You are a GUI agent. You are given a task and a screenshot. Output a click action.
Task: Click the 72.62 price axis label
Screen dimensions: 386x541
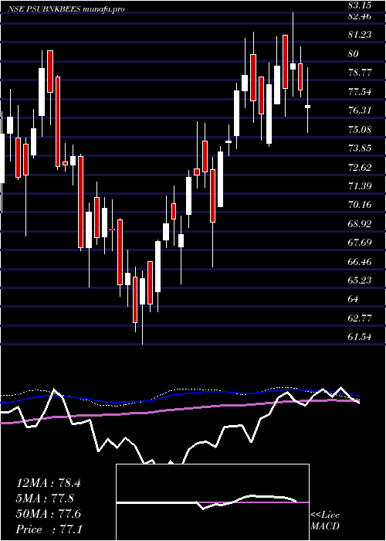pyautogui.click(x=361, y=168)
